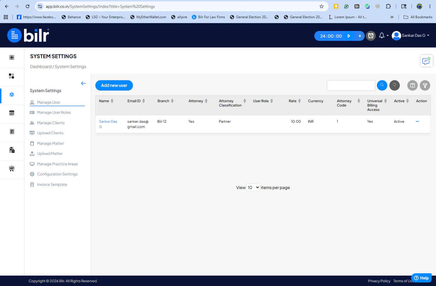Add a new timer with plus icon

point(360,36)
